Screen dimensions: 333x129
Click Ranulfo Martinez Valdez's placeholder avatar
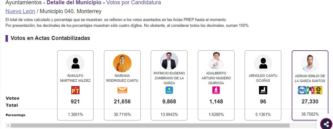75,63
